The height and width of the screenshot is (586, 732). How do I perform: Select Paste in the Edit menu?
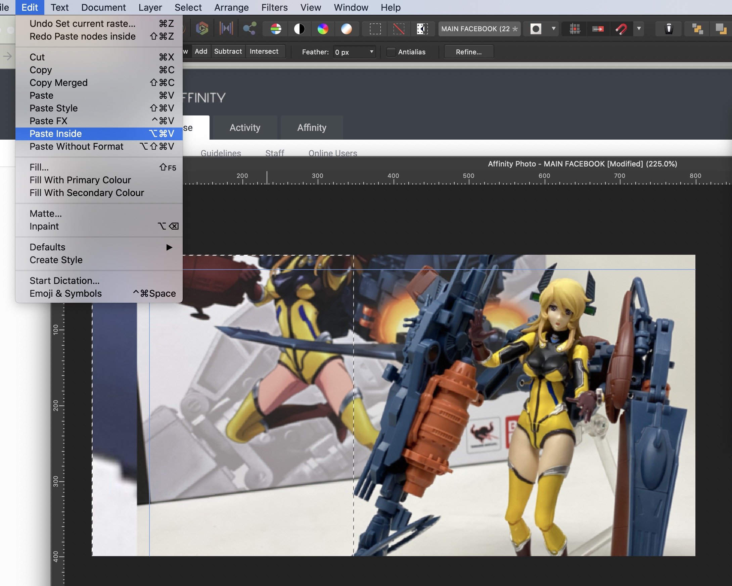coord(99,95)
